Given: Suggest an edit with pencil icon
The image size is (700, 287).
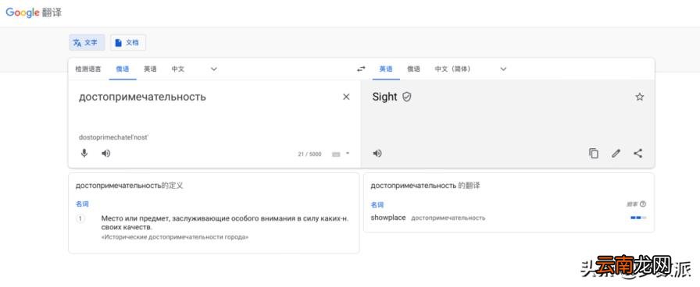Looking at the screenshot, I should (616, 154).
